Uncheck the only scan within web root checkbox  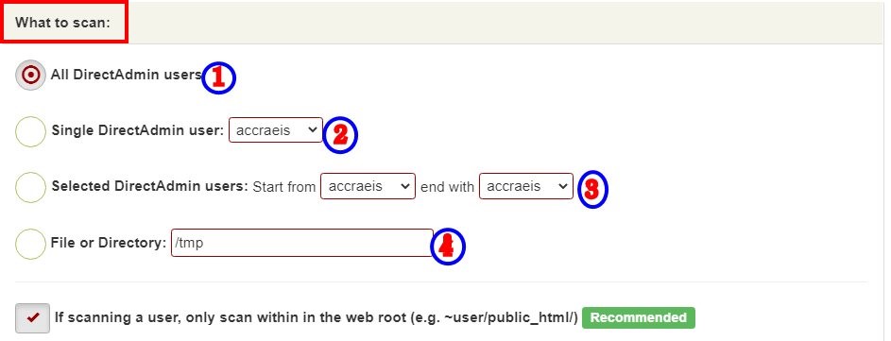(32, 317)
